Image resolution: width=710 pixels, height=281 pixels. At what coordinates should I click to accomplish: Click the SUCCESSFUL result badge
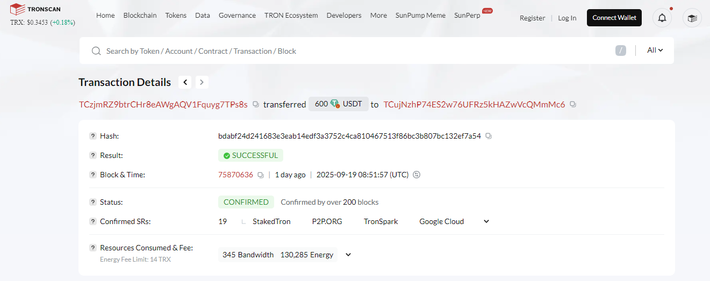pos(250,155)
